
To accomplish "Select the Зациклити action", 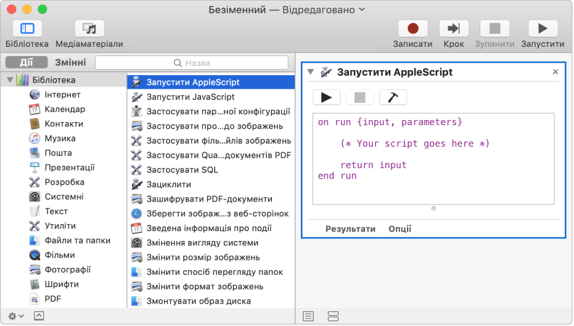I will 168,184.
